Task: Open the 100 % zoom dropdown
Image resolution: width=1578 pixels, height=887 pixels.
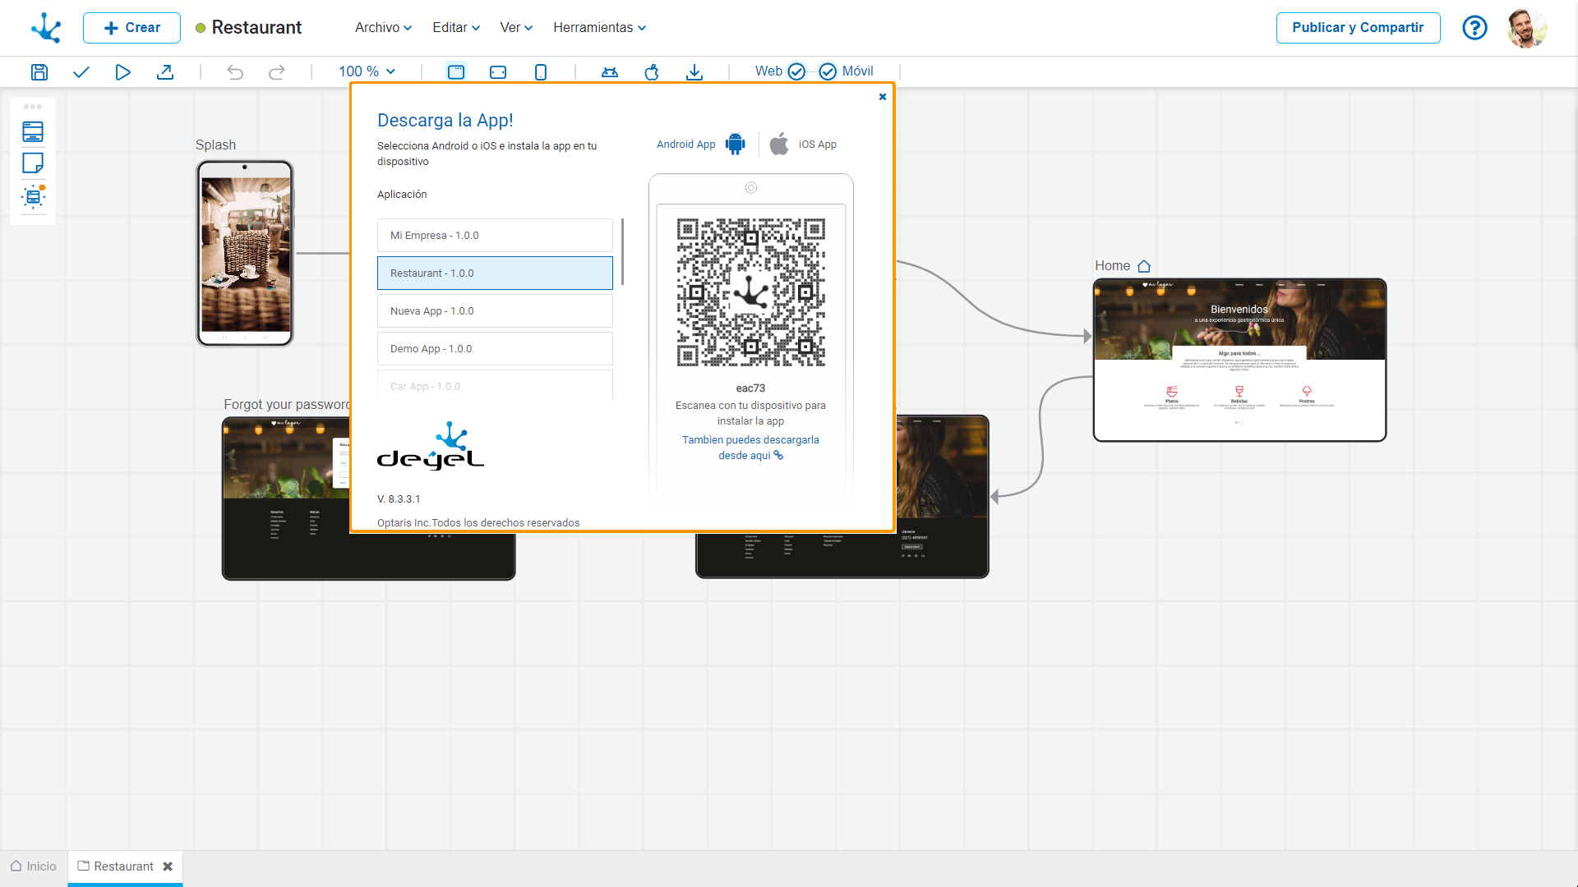Action: 367,71
